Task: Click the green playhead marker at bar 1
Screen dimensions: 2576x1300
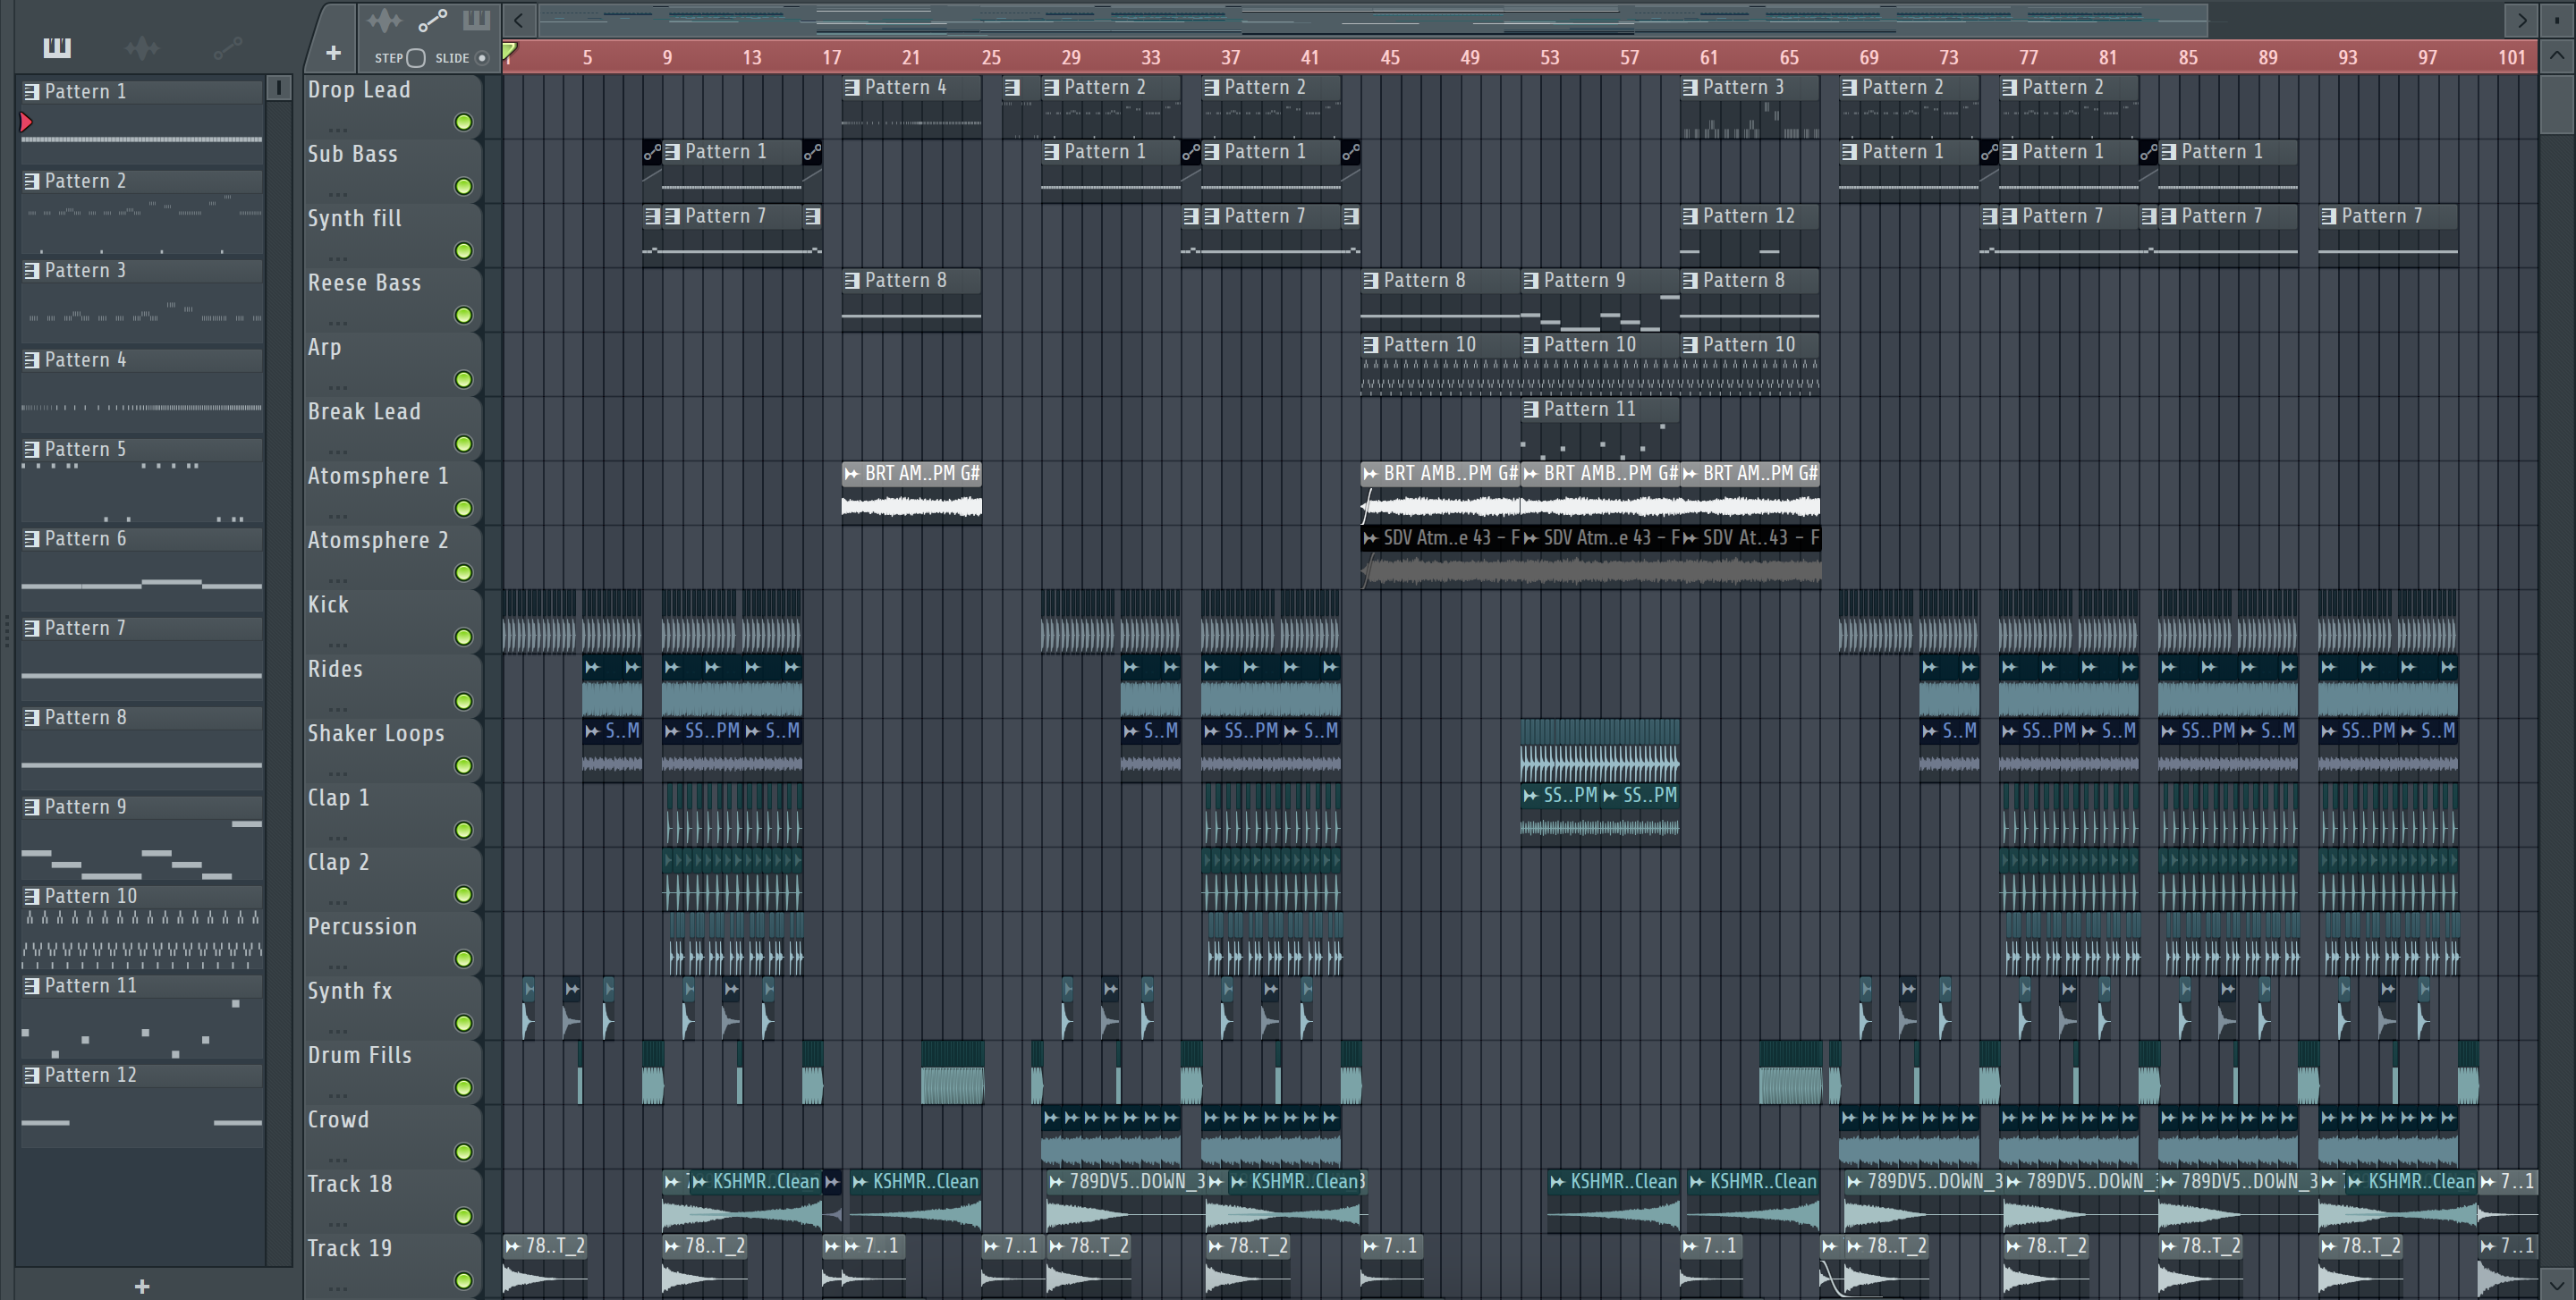Action: [509, 50]
